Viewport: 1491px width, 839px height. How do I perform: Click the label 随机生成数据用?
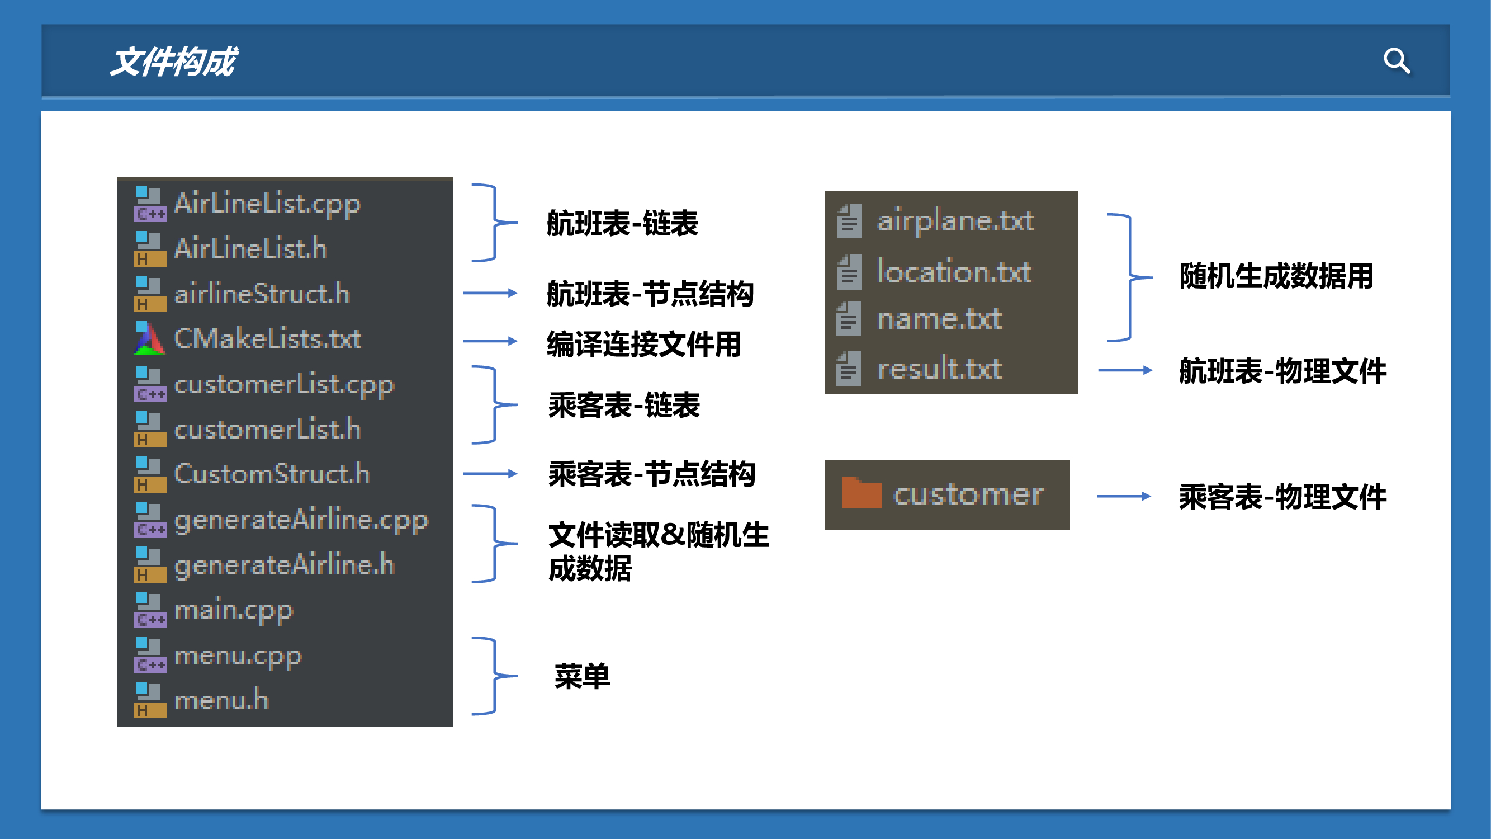[1276, 276]
